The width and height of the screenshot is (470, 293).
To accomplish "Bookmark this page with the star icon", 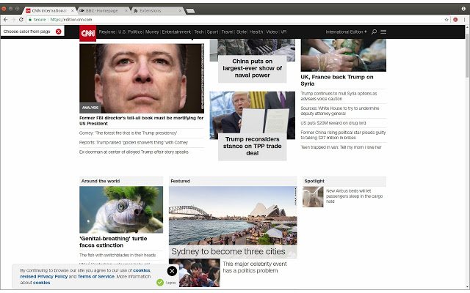I will (x=446, y=20).
